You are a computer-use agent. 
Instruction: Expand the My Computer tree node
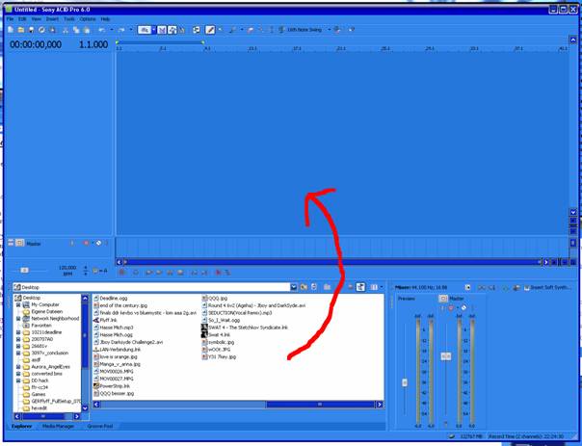tap(16, 305)
